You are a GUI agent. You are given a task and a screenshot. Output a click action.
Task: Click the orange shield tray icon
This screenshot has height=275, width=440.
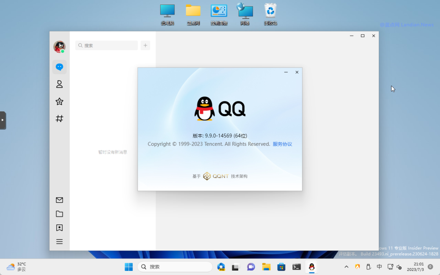(x=358, y=267)
